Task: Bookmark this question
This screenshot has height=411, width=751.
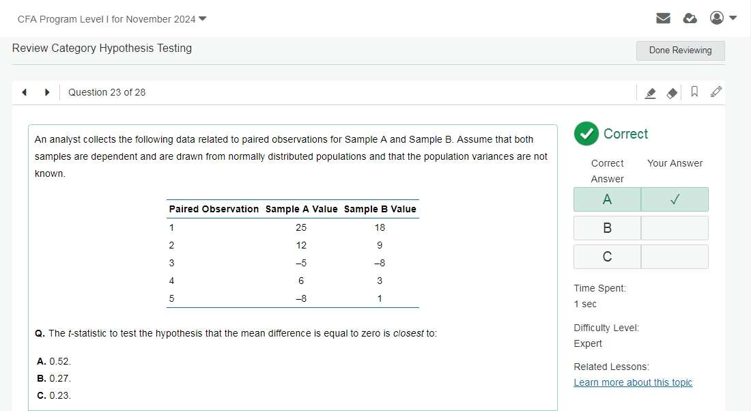Action: 694,92
